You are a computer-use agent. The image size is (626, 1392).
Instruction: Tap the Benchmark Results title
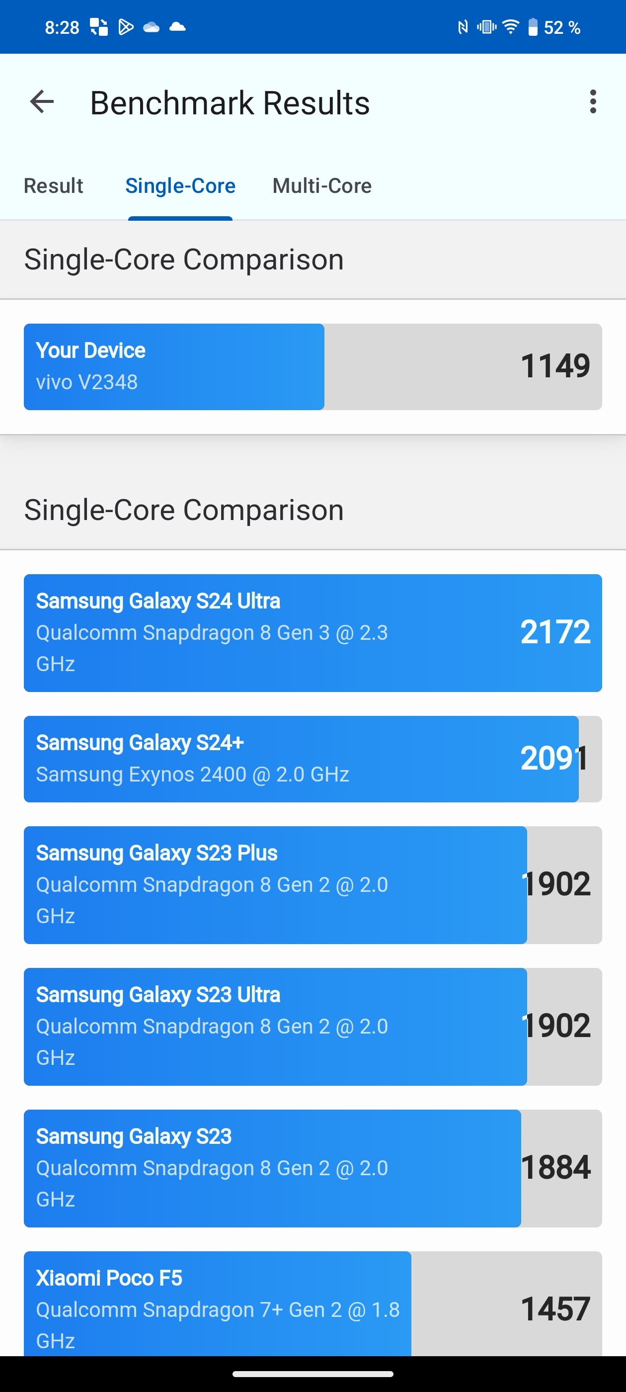coord(230,103)
